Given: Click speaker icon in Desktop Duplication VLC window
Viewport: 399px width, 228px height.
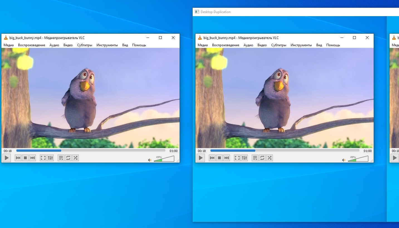Looking at the screenshot, I should pyautogui.click(x=344, y=160).
